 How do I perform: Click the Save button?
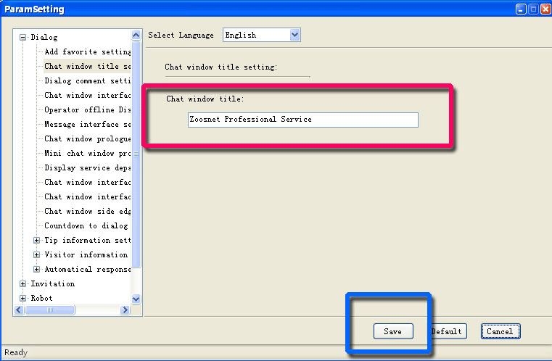pos(393,331)
